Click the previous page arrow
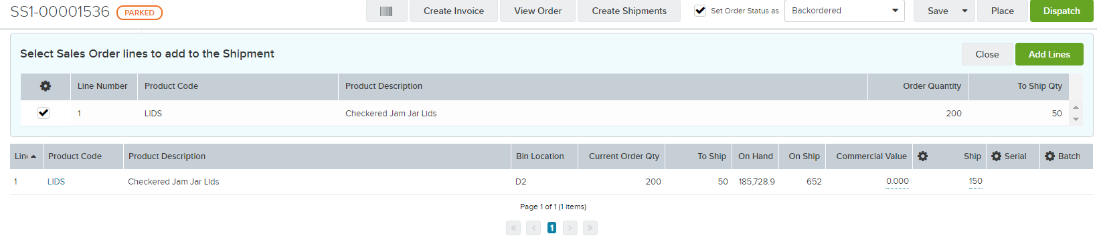This screenshot has width=1097, height=244. tap(533, 228)
